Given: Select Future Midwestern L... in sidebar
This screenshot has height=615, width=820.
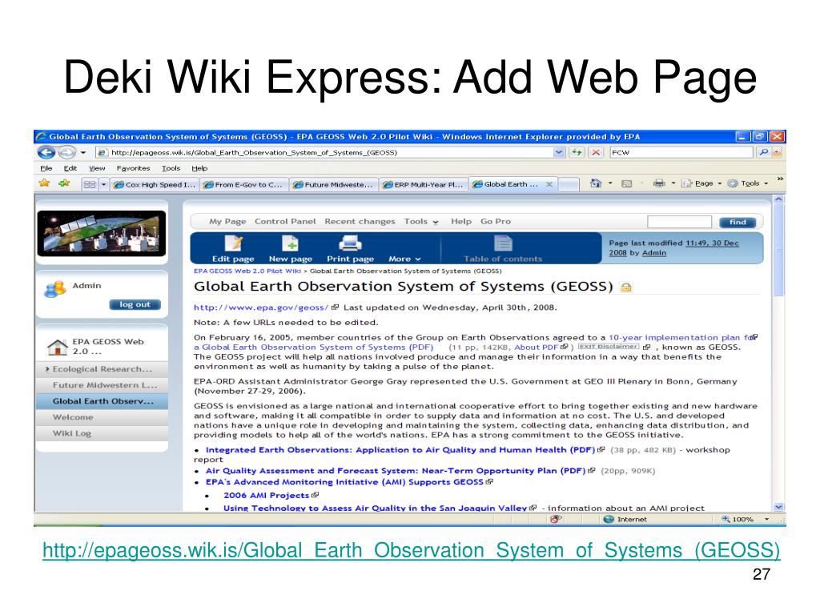Looking at the screenshot, I should coord(105,385).
